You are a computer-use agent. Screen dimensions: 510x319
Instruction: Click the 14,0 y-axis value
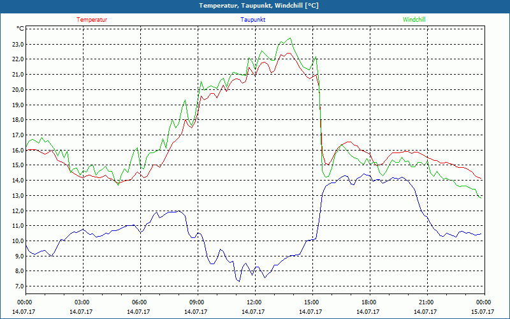click(18, 181)
